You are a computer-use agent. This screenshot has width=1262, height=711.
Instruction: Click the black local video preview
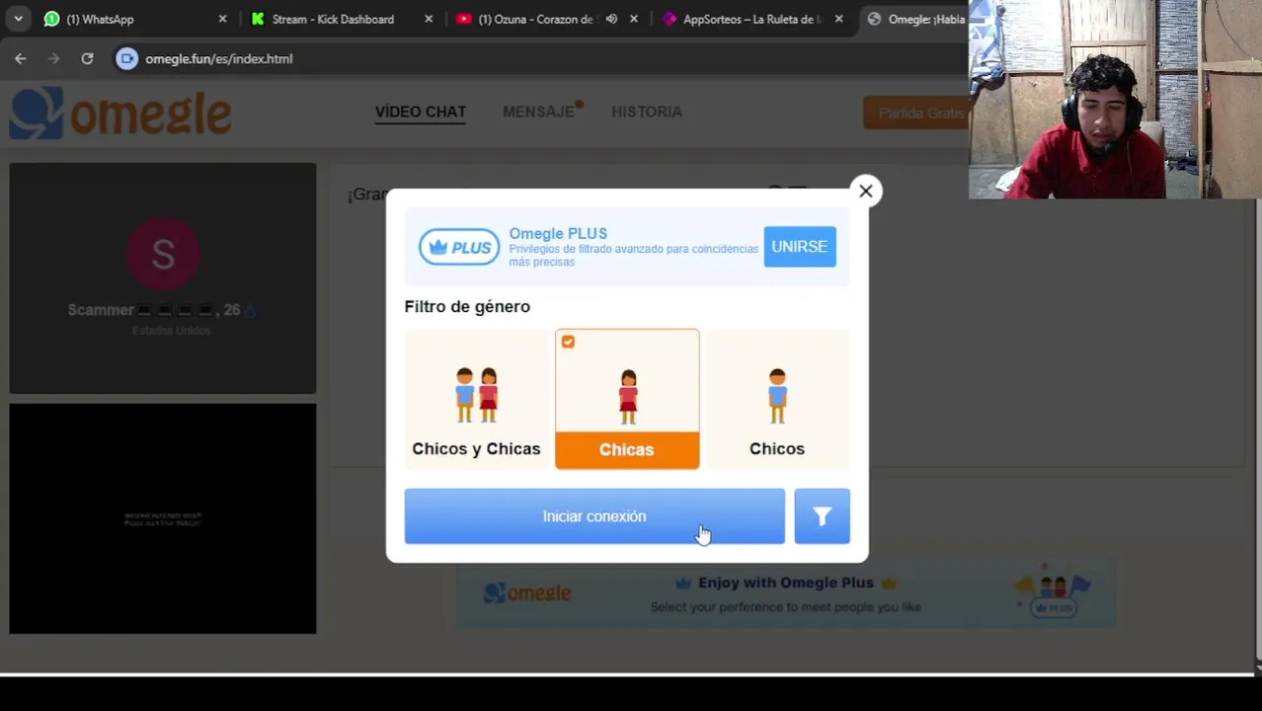(x=163, y=518)
